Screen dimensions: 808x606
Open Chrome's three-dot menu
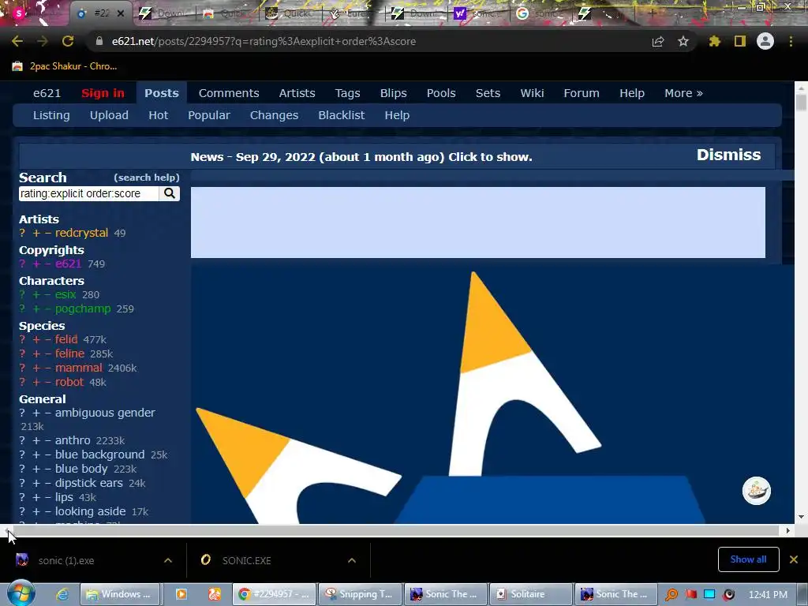pos(791,41)
